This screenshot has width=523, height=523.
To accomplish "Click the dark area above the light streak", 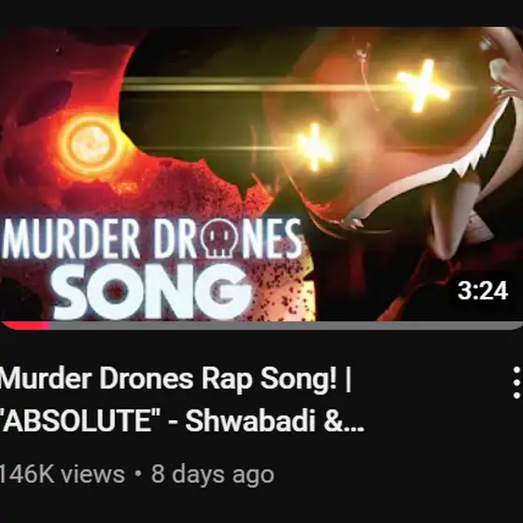I will tap(214, 53).
